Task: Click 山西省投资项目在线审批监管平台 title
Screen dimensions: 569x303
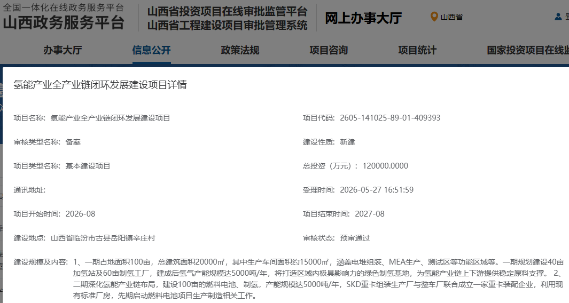Action: click(x=228, y=12)
